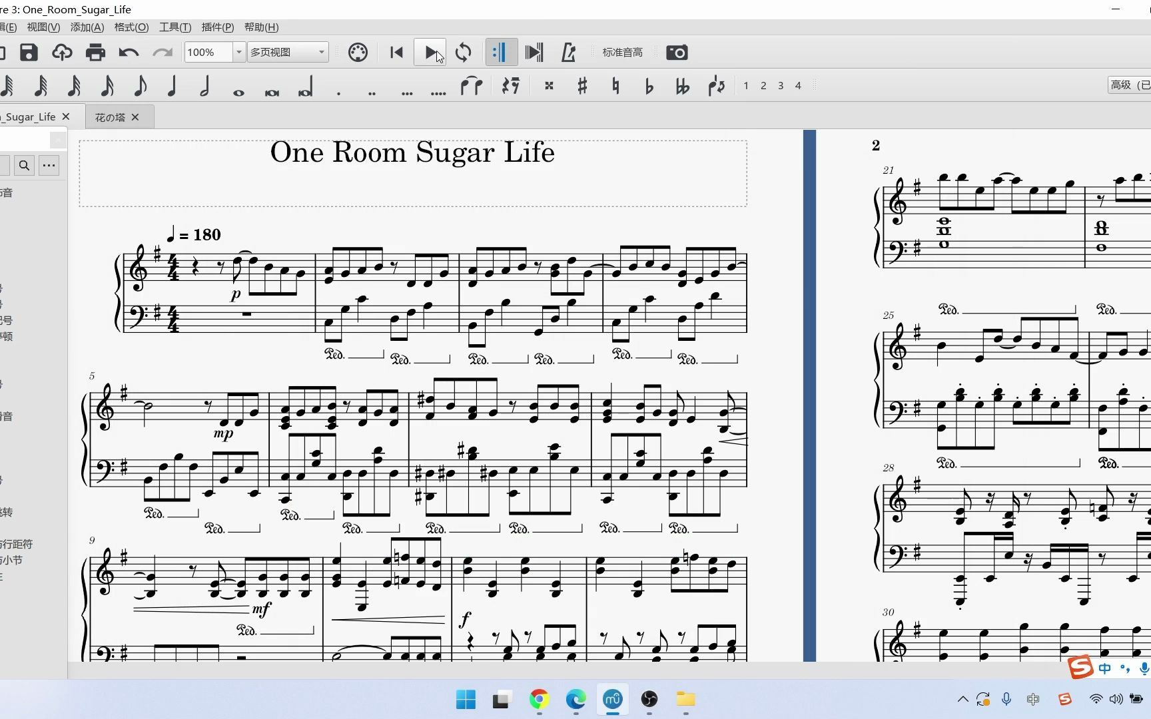The width and height of the screenshot is (1151, 719).
Task: Select voice 2
Action: point(763,86)
